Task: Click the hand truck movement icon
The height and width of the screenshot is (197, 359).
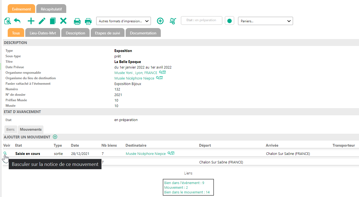Action: click(173, 21)
